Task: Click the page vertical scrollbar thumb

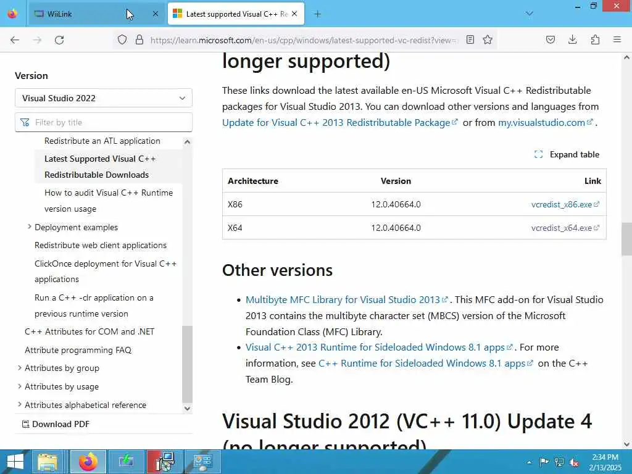Action: click(x=626, y=239)
